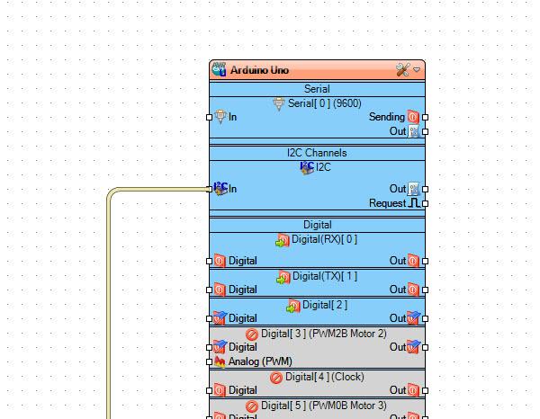Image resolution: width=540 pixels, height=419 pixels.
Task: Click the I2C Out data icon
Action: pos(414,189)
